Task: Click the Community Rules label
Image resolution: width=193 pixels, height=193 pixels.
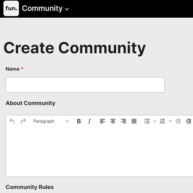Action: click(x=29, y=187)
